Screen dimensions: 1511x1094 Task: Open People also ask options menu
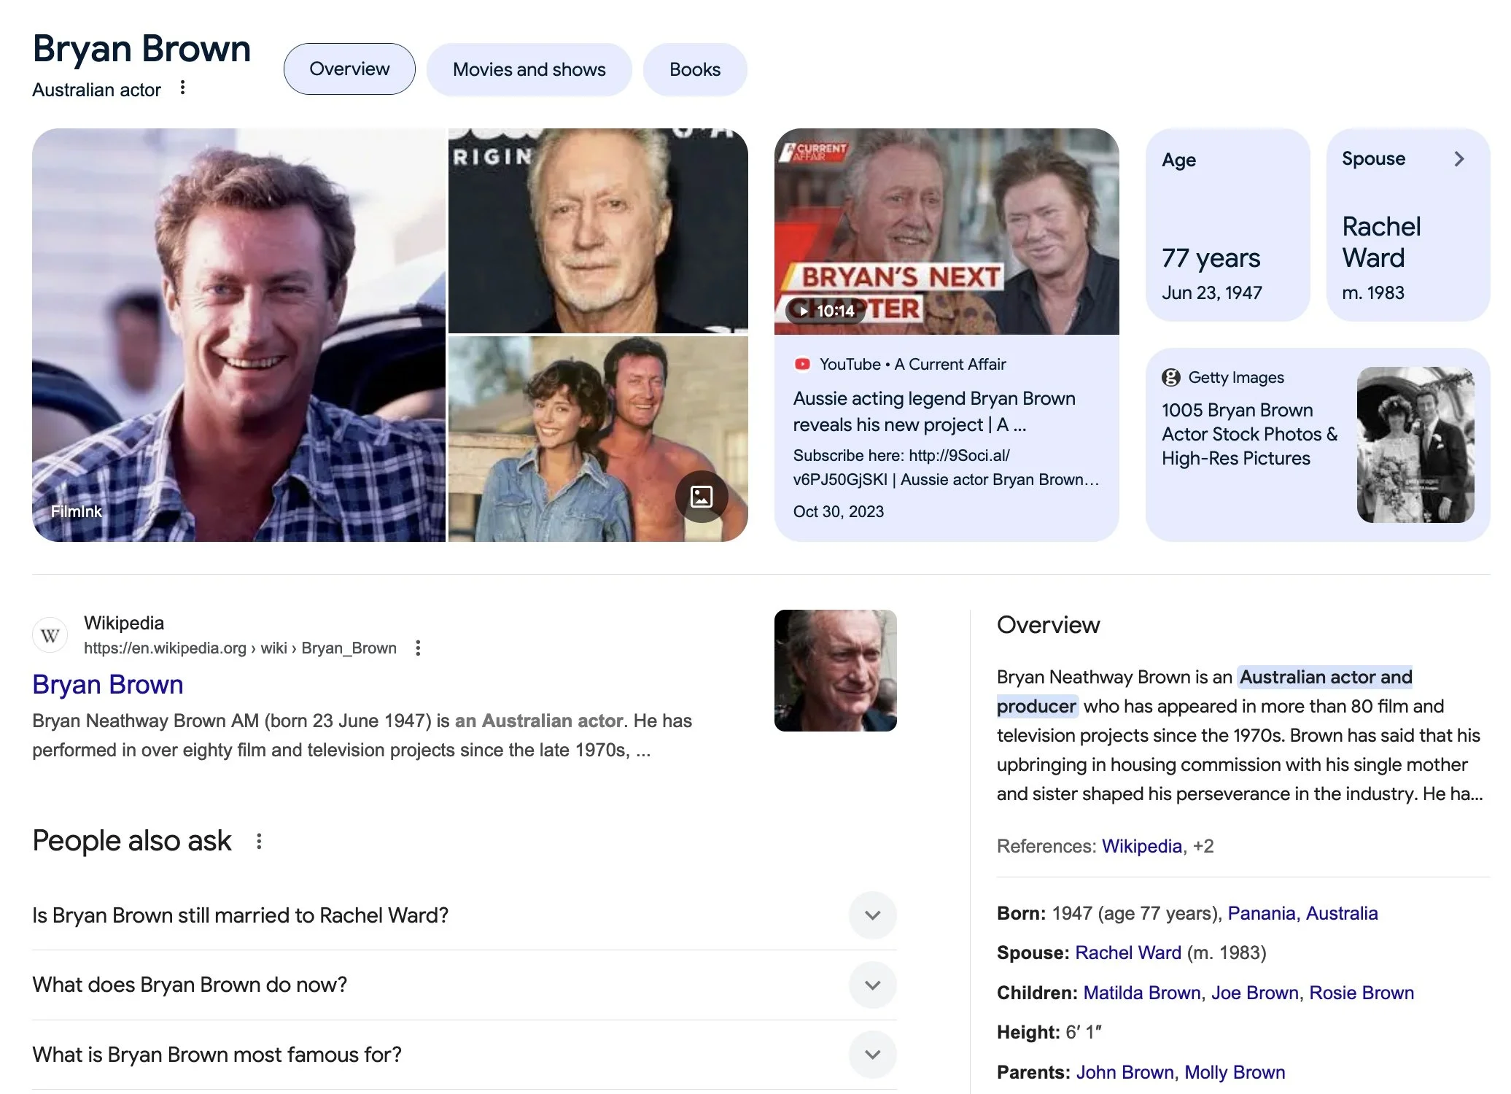[x=259, y=841]
